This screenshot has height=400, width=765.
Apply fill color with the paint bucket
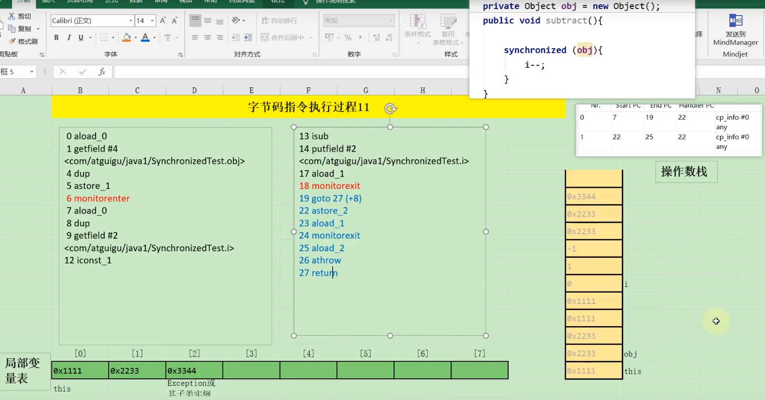[127, 38]
